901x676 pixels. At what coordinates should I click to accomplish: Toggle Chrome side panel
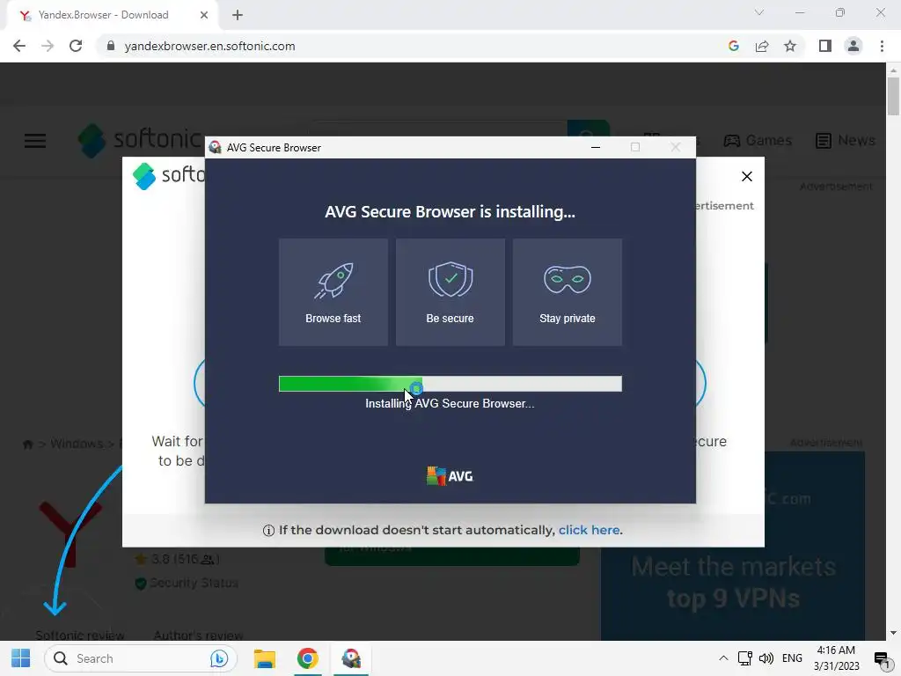(x=825, y=46)
